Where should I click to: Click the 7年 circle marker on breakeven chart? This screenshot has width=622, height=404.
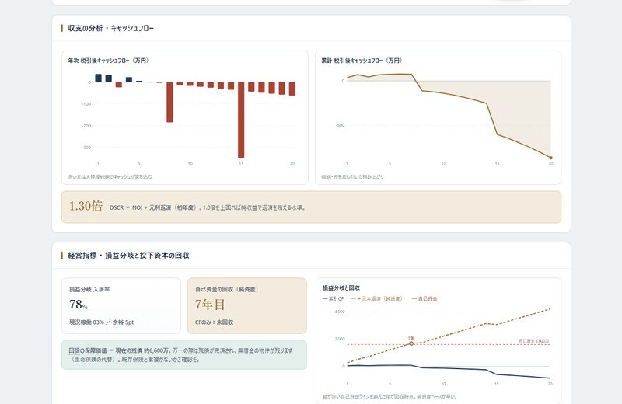411,343
